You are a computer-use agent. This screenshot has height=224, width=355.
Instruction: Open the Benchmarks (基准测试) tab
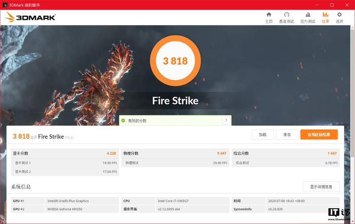pyautogui.click(x=287, y=18)
